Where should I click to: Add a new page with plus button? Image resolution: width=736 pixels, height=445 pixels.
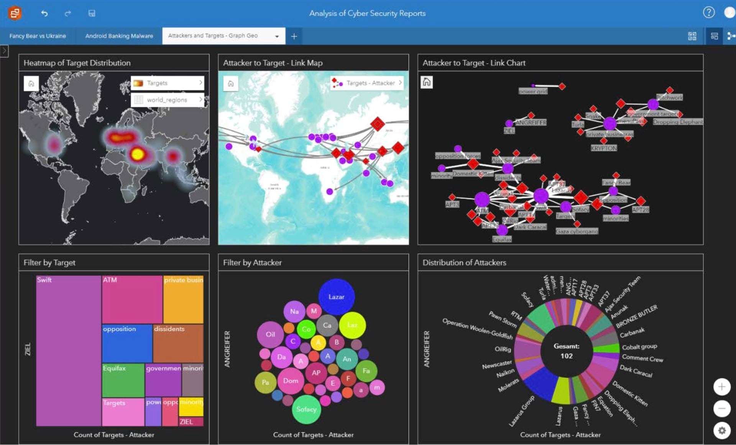294,36
